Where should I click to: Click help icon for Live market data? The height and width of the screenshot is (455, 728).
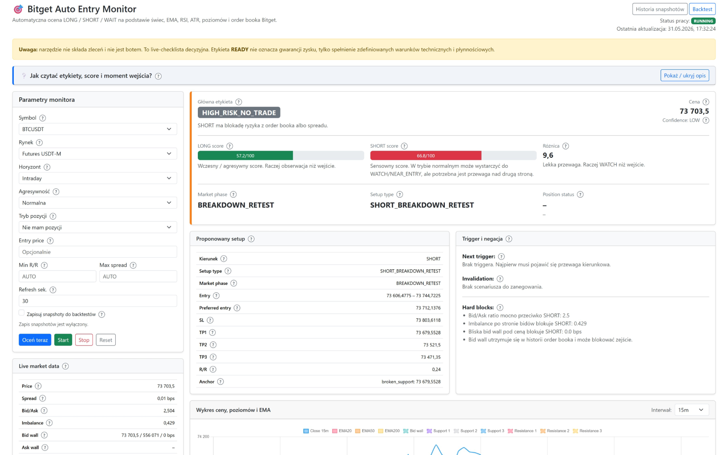(65, 366)
